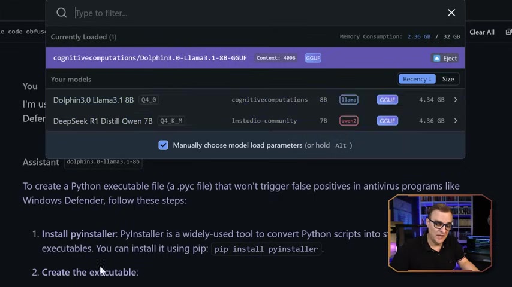Click the search magnifier icon
512x287 pixels.
(61, 13)
